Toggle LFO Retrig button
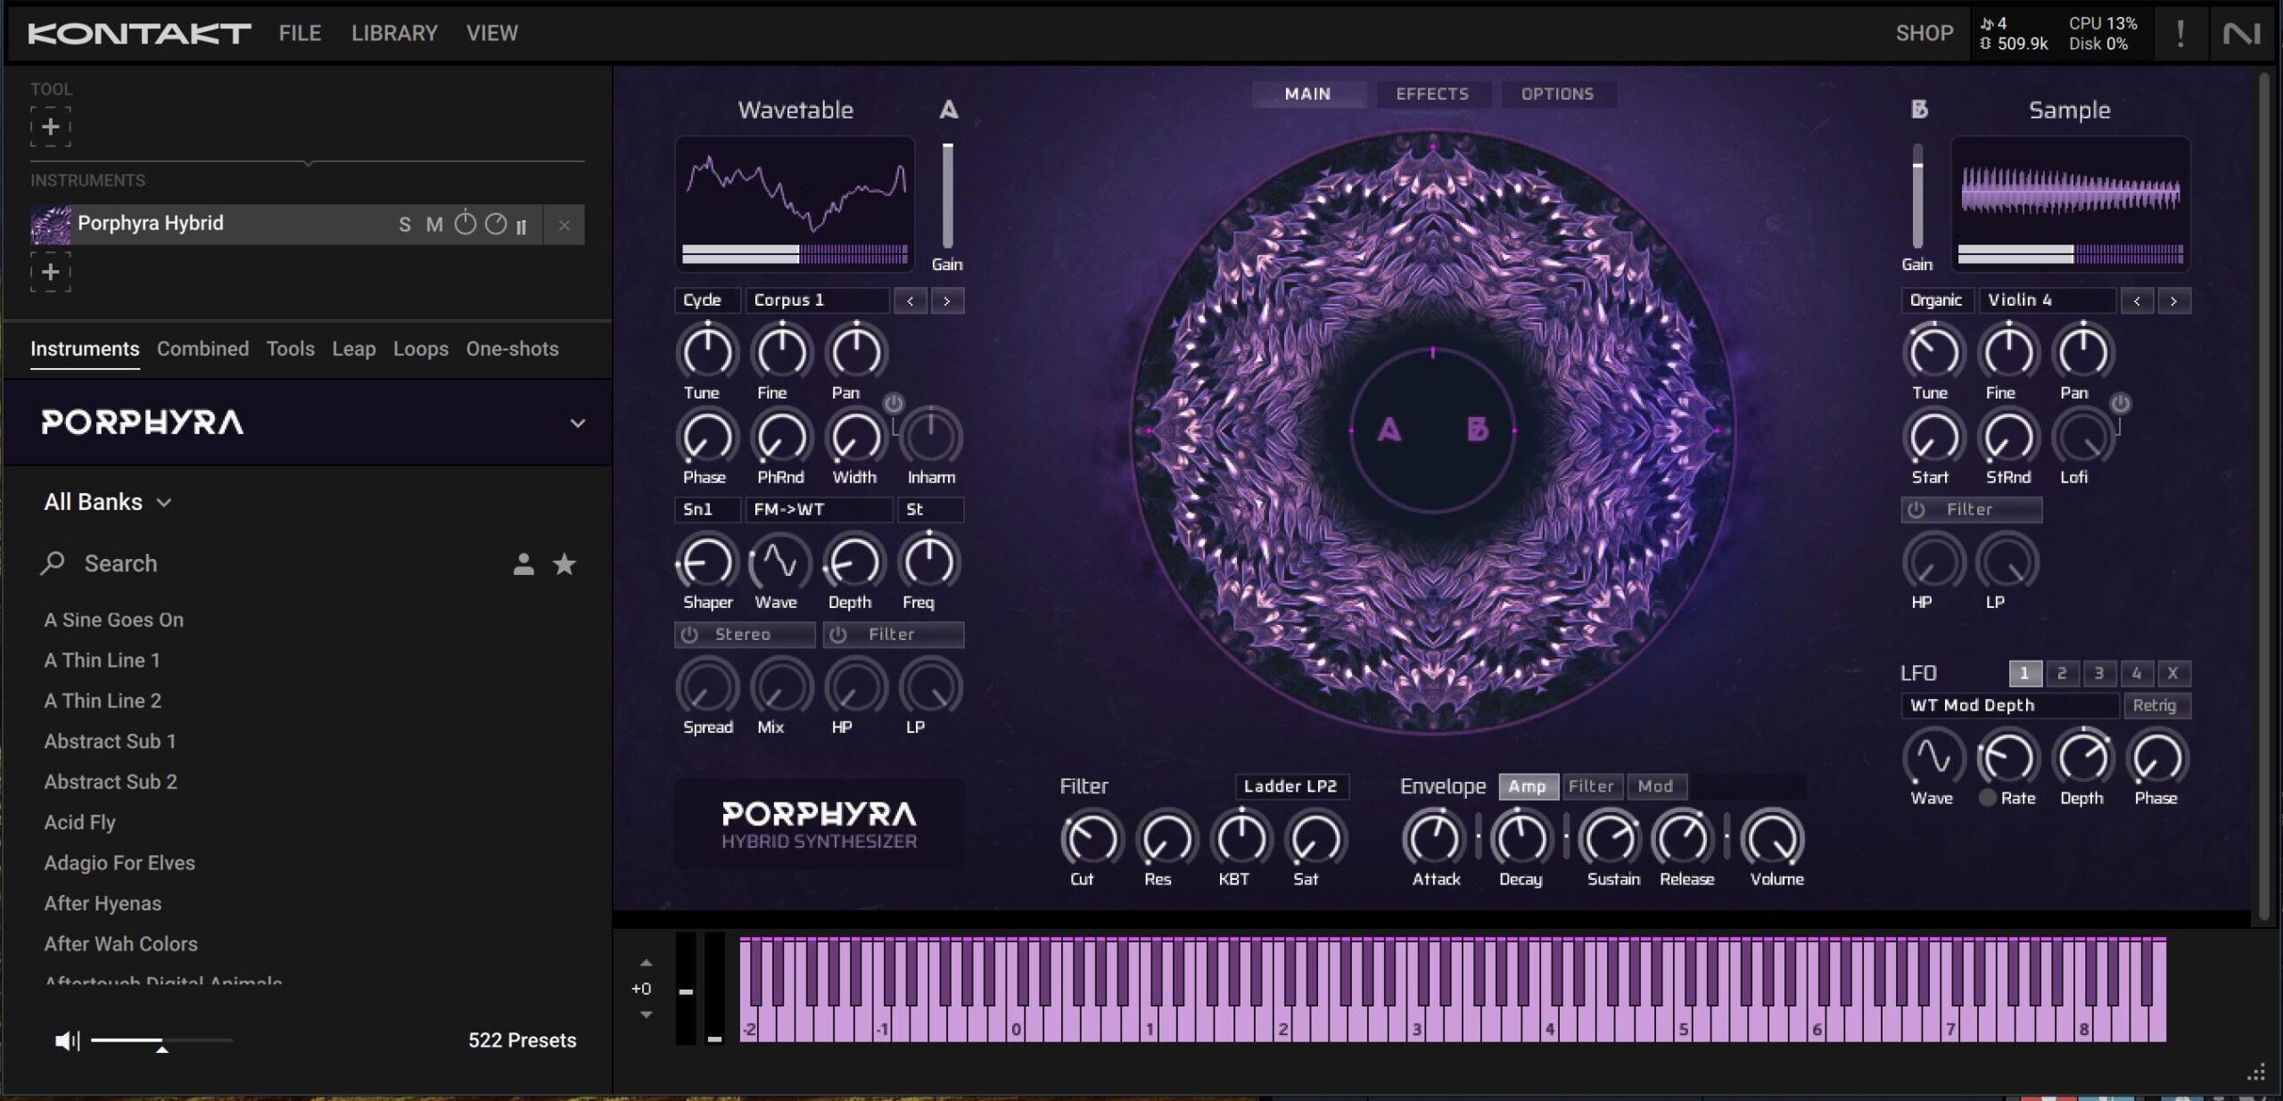Screen dimensions: 2283x1101 click(x=2155, y=705)
